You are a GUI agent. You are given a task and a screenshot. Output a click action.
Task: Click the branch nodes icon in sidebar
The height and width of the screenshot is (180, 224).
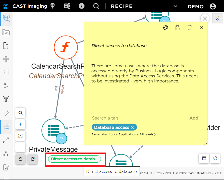tap(6, 86)
